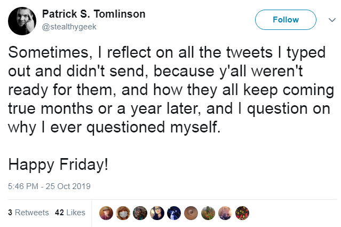Open the @stealthygeek handle link
Viewport: 341px width, 227px height.
tap(69, 27)
